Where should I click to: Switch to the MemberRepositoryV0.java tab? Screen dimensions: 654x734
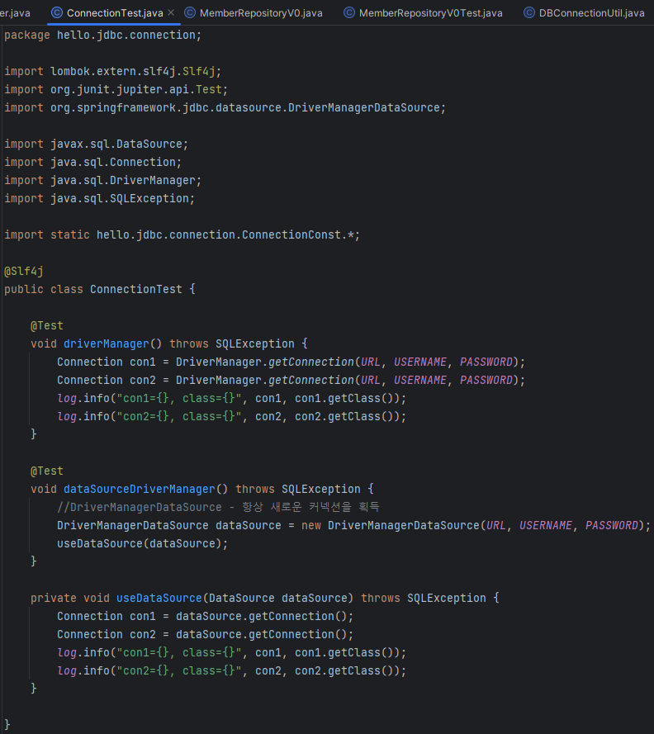pyautogui.click(x=254, y=12)
